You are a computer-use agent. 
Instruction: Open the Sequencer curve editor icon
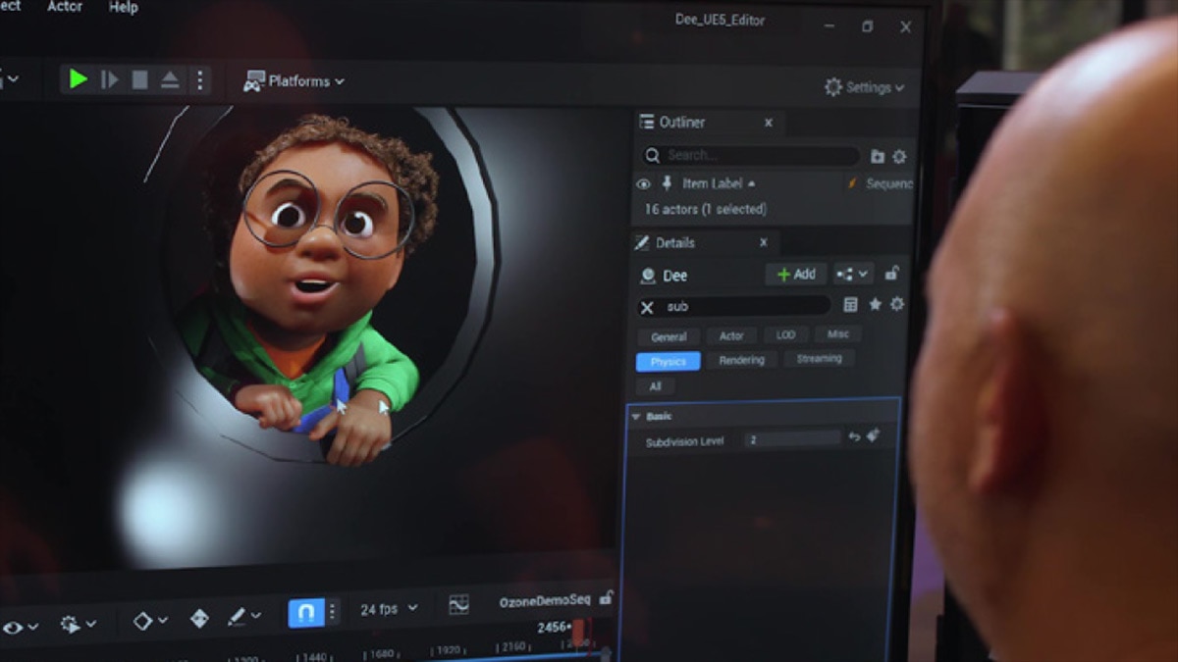click(458, 605)
